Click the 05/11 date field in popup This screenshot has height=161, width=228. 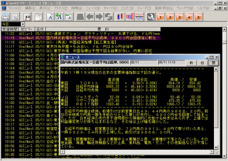point(144,63)
